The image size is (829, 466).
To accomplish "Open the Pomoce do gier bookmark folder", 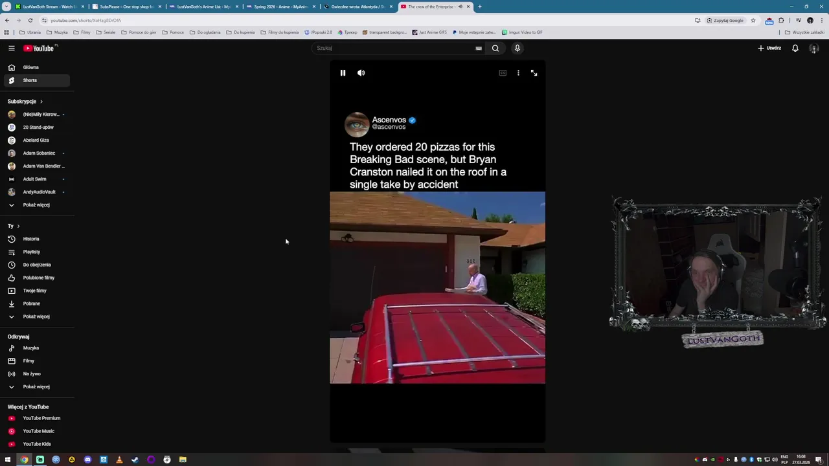I will (139, 32).
